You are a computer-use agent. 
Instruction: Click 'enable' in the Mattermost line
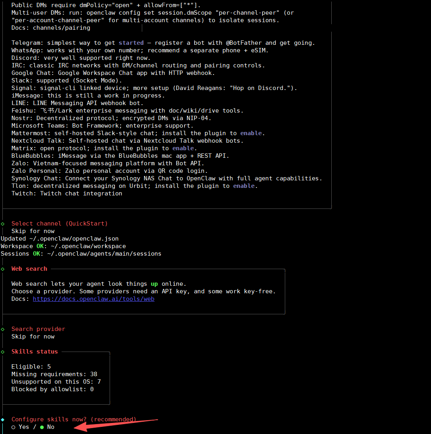(x=251, y=133)
